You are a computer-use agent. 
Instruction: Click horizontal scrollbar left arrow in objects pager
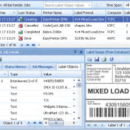click(46, 123)
